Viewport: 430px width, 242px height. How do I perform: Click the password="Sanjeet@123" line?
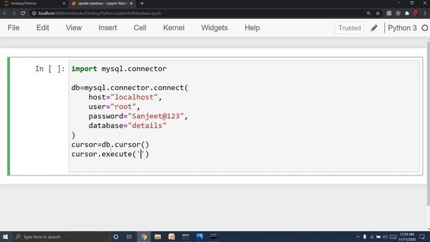tap(138, 116)
